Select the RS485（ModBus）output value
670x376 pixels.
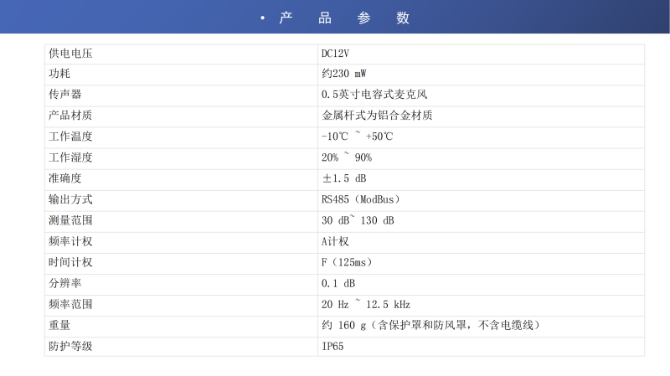361,199
